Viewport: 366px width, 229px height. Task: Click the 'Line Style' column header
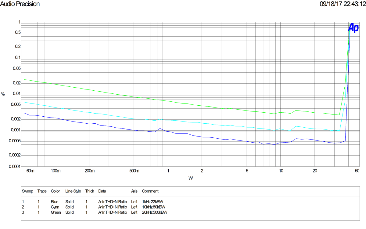(x=73, y=191)
